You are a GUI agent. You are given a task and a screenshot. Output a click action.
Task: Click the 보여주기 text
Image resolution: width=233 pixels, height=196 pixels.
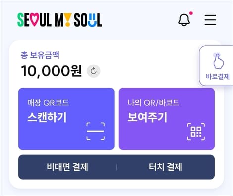tap(147, 117)
